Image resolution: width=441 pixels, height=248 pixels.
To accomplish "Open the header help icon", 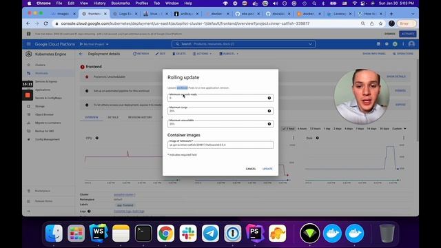I will point(387,44).
